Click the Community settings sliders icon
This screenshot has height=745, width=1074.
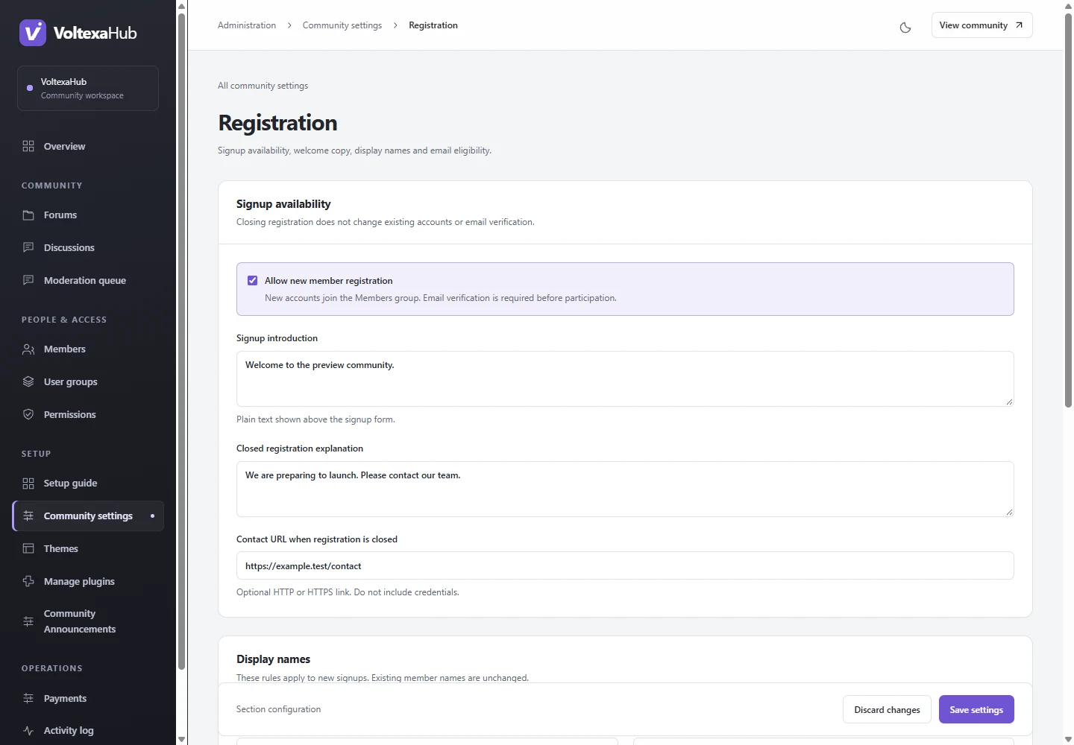coord(28,516)
